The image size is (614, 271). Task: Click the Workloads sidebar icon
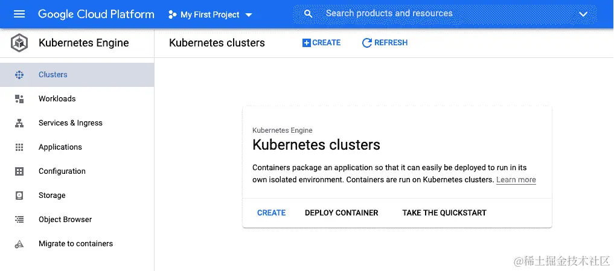coord(19,99)
